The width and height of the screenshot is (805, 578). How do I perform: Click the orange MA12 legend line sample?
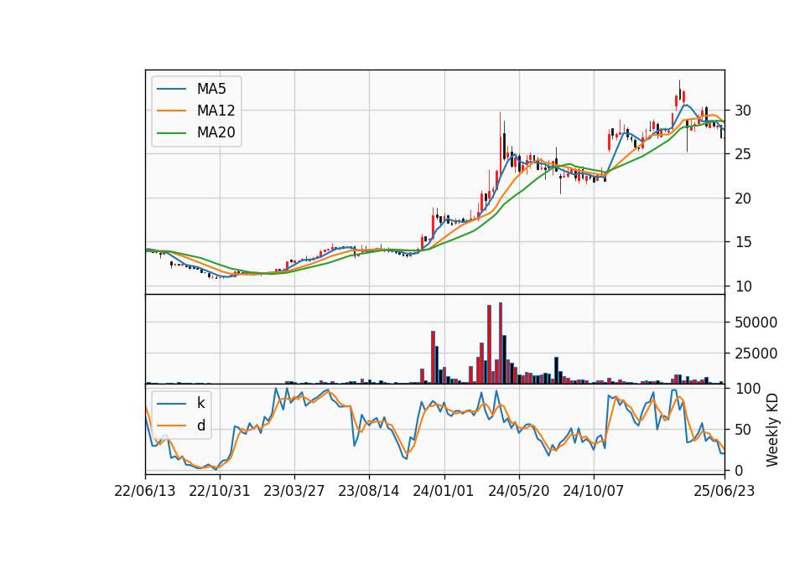(171, 111)
